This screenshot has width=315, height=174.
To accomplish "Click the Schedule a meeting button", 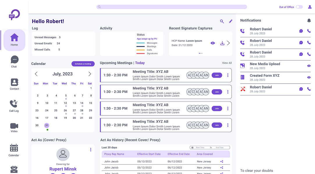I will tap(83, 64).
